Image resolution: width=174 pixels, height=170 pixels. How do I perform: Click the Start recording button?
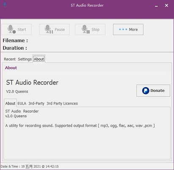(17, 29)
